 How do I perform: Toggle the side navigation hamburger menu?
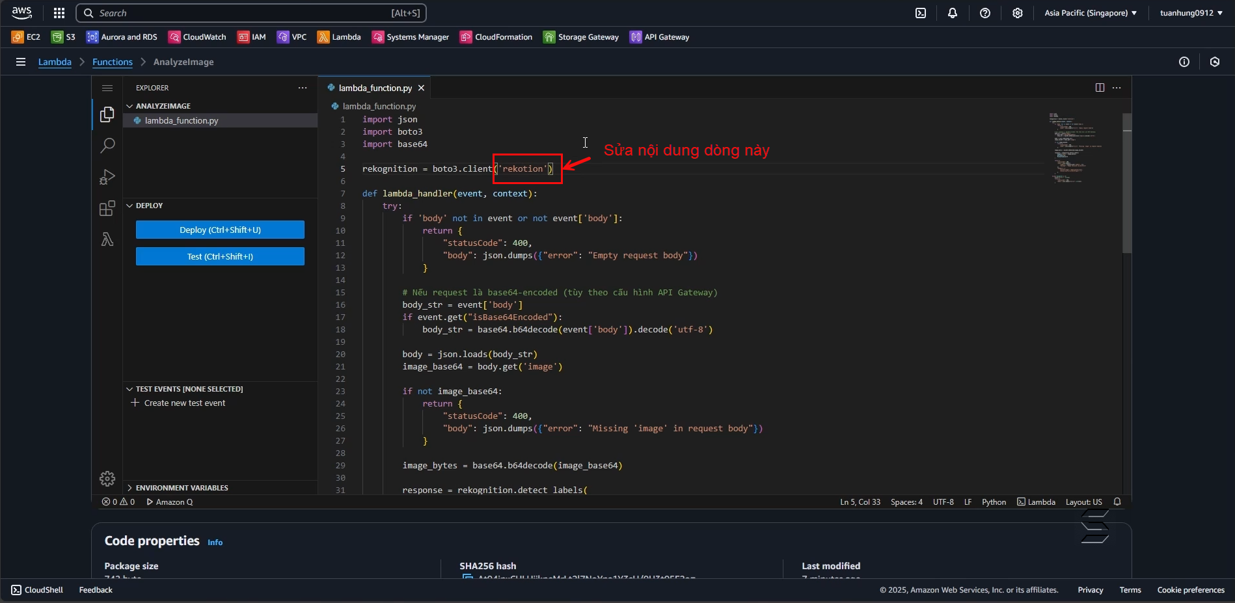coord(21,62)
